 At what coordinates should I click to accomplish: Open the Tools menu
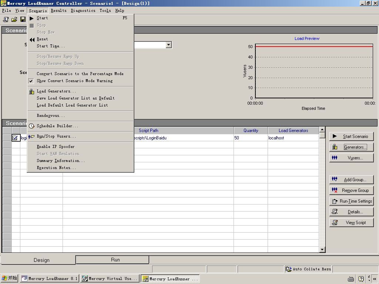[105, 11]
